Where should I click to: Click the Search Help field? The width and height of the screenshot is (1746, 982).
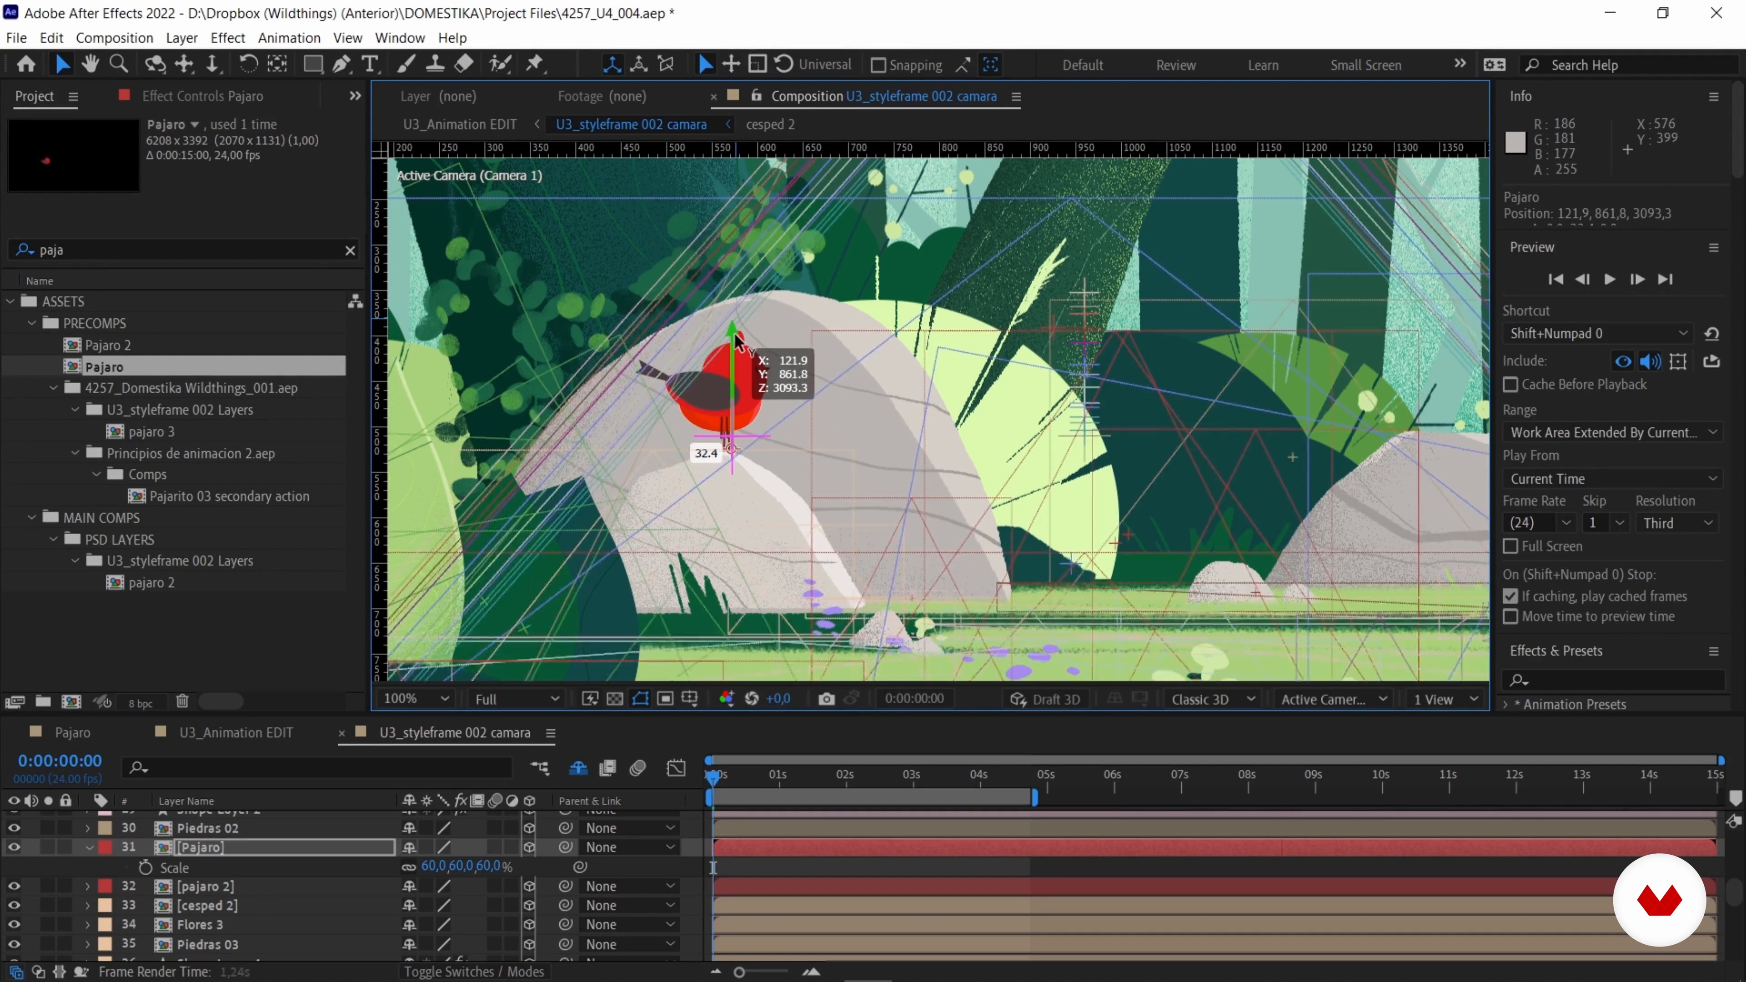pos(1630,65)
